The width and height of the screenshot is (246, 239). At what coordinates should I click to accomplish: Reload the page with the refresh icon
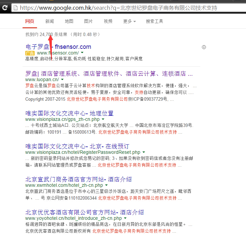tap(5, 7)
